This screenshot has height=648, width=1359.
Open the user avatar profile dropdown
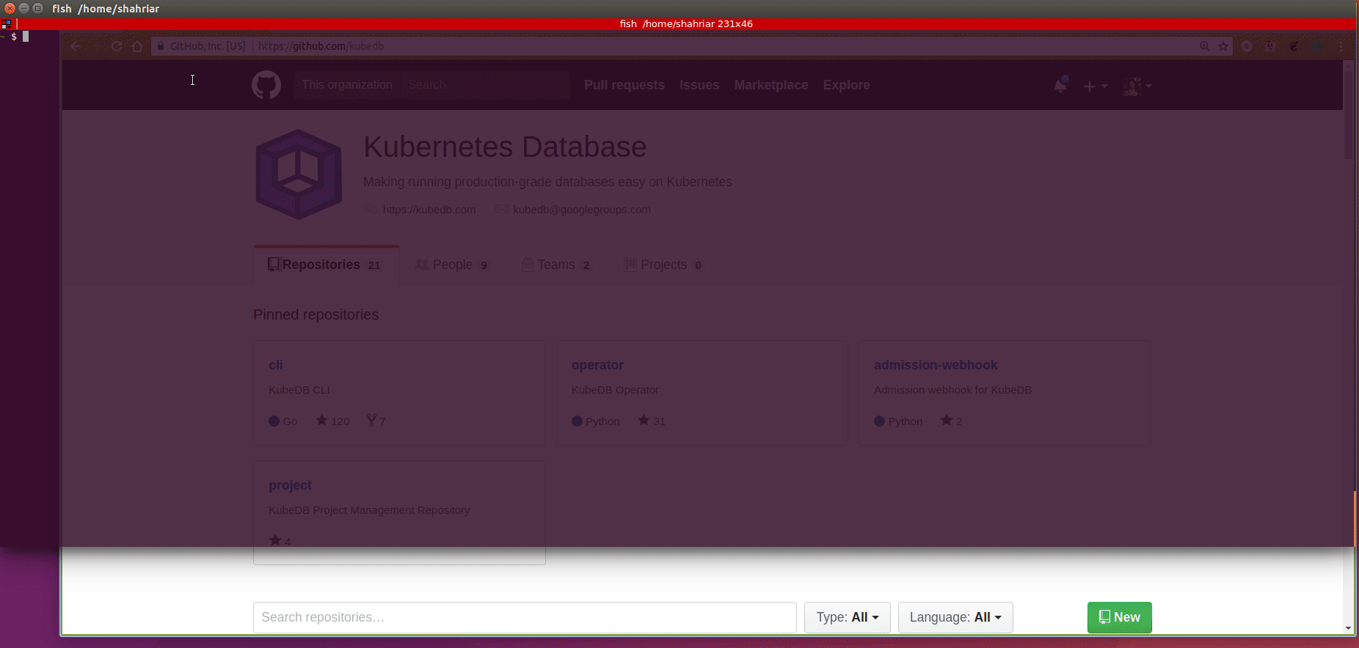tap(1137, 86)
